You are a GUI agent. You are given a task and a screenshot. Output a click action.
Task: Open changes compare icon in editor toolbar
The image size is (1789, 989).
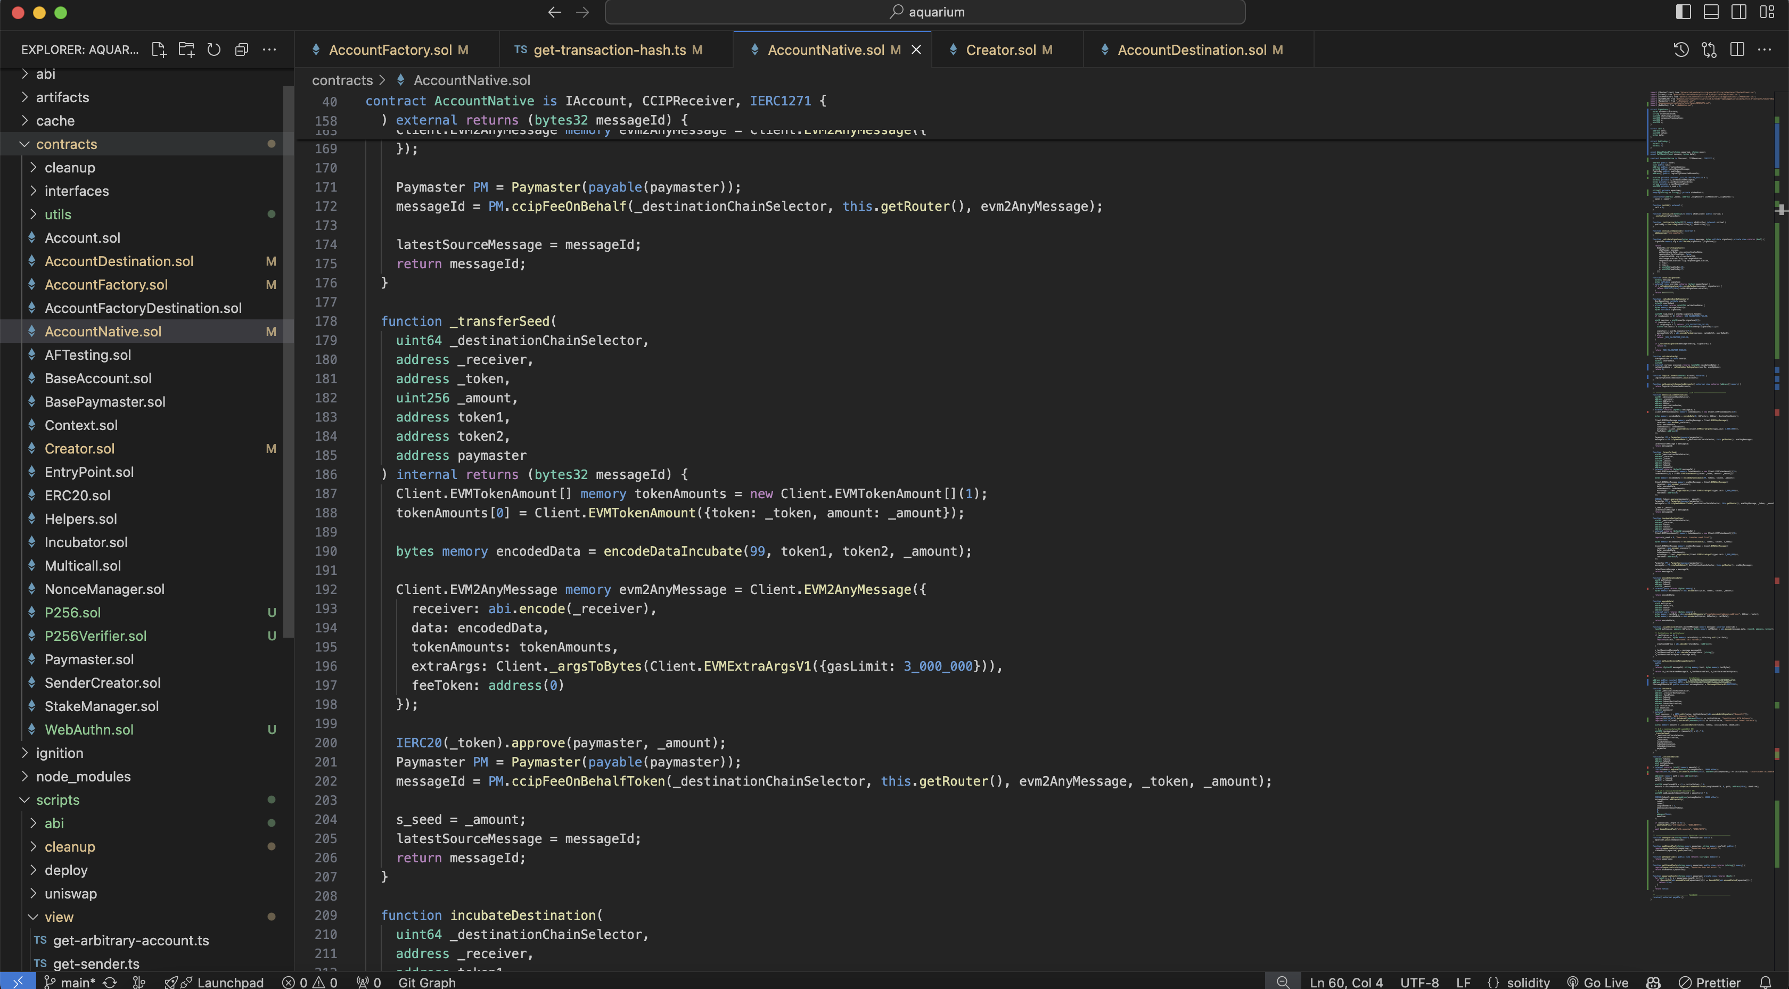(1709, 50)
